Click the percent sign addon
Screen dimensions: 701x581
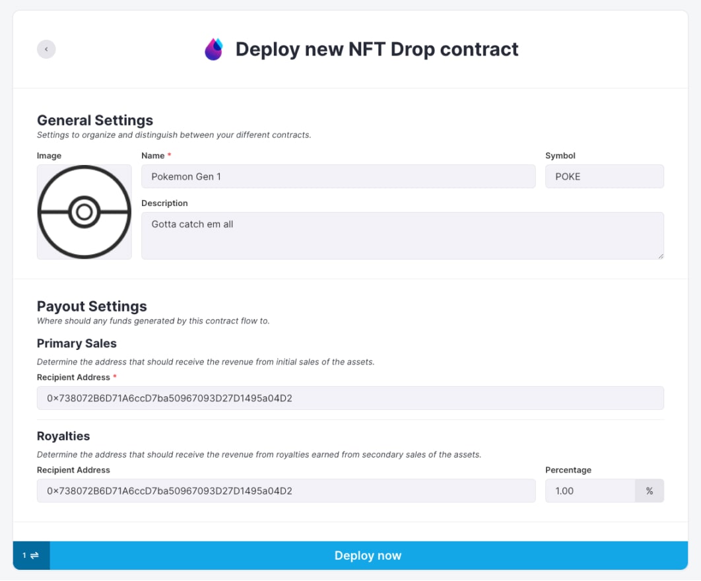(650, 491)
